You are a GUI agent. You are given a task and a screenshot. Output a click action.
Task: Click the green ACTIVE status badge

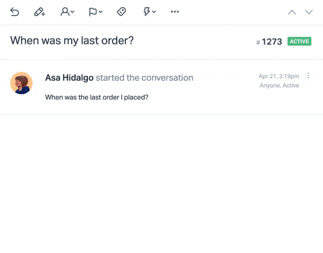(299, 41)
